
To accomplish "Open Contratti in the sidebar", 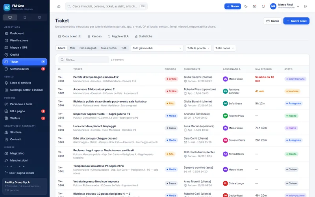I will [25, 139].
